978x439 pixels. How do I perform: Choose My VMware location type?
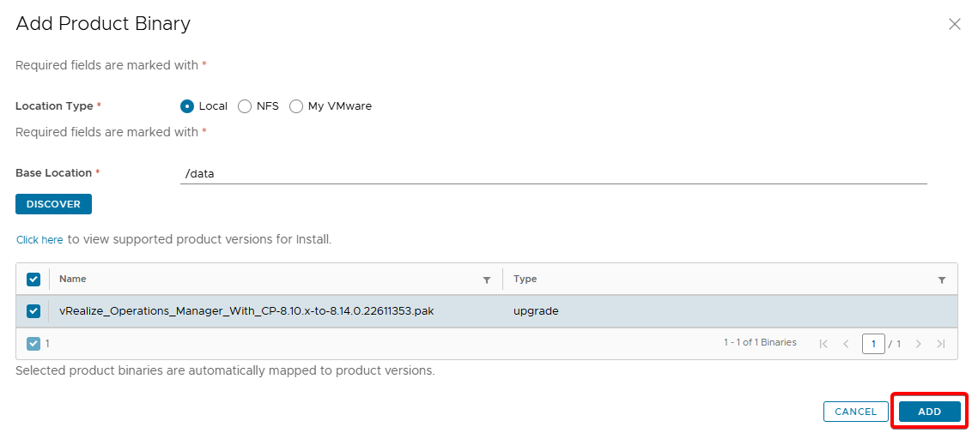tap(296, 106)
